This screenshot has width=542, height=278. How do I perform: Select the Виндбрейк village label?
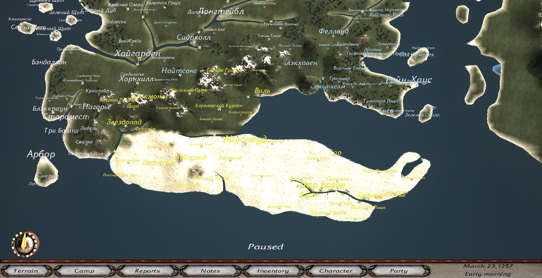[x=130, y=41]
